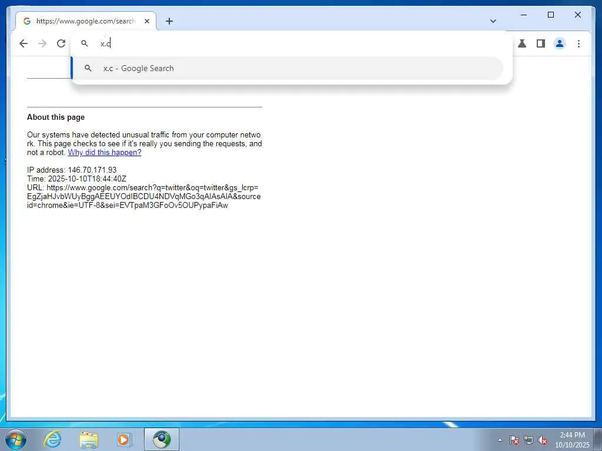The image size is (602, 451).
Task: Go back to the previous page
Action: [x=24, y=43]
